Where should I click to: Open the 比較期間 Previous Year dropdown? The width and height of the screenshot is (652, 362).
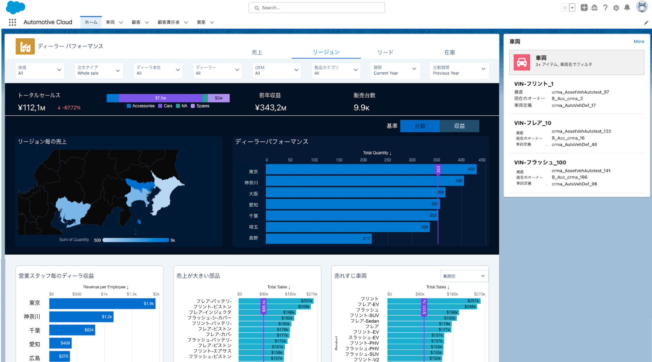(x=459, y=70)
